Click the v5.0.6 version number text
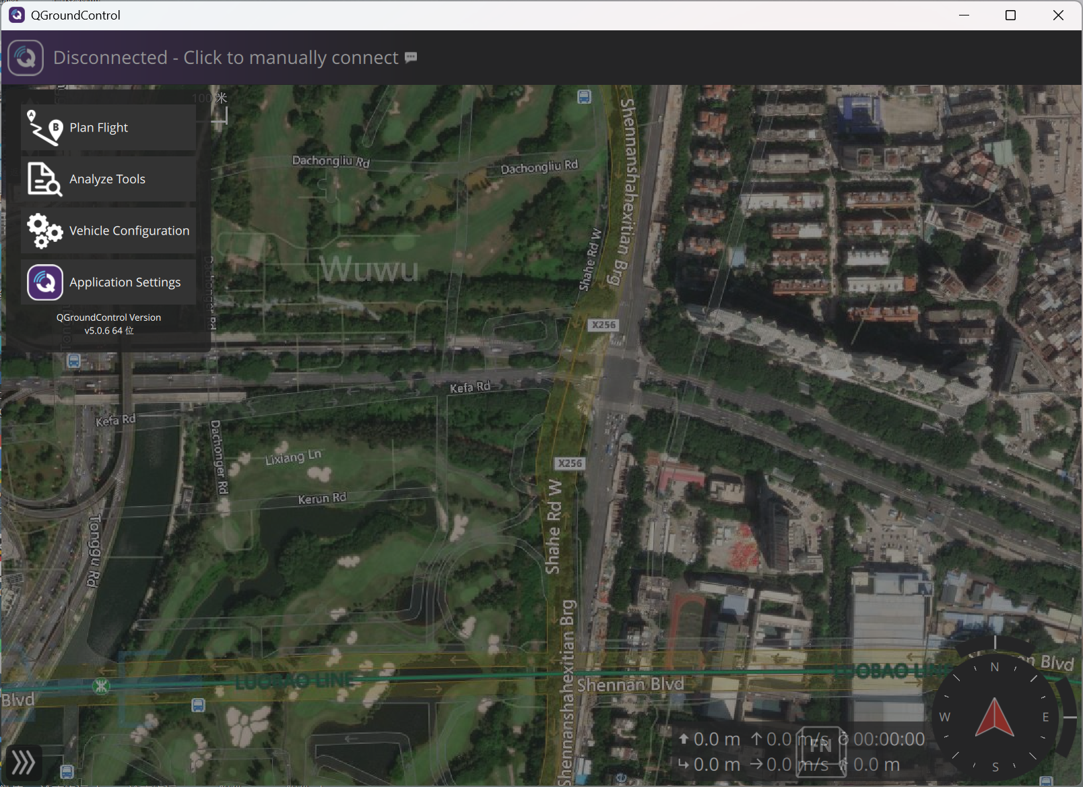Viewport: 1083px width, 787px height. pyautogui.click(x=108, y=331)
